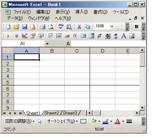
Task: Insert a Check Box control
Action: click(51, 36)
